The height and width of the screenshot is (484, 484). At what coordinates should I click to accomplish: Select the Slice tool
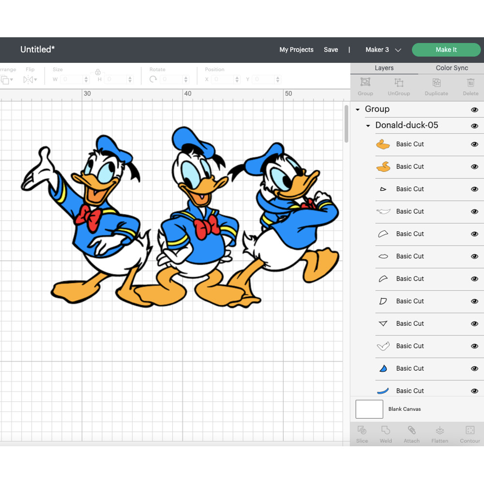click(x=362, y=433)
